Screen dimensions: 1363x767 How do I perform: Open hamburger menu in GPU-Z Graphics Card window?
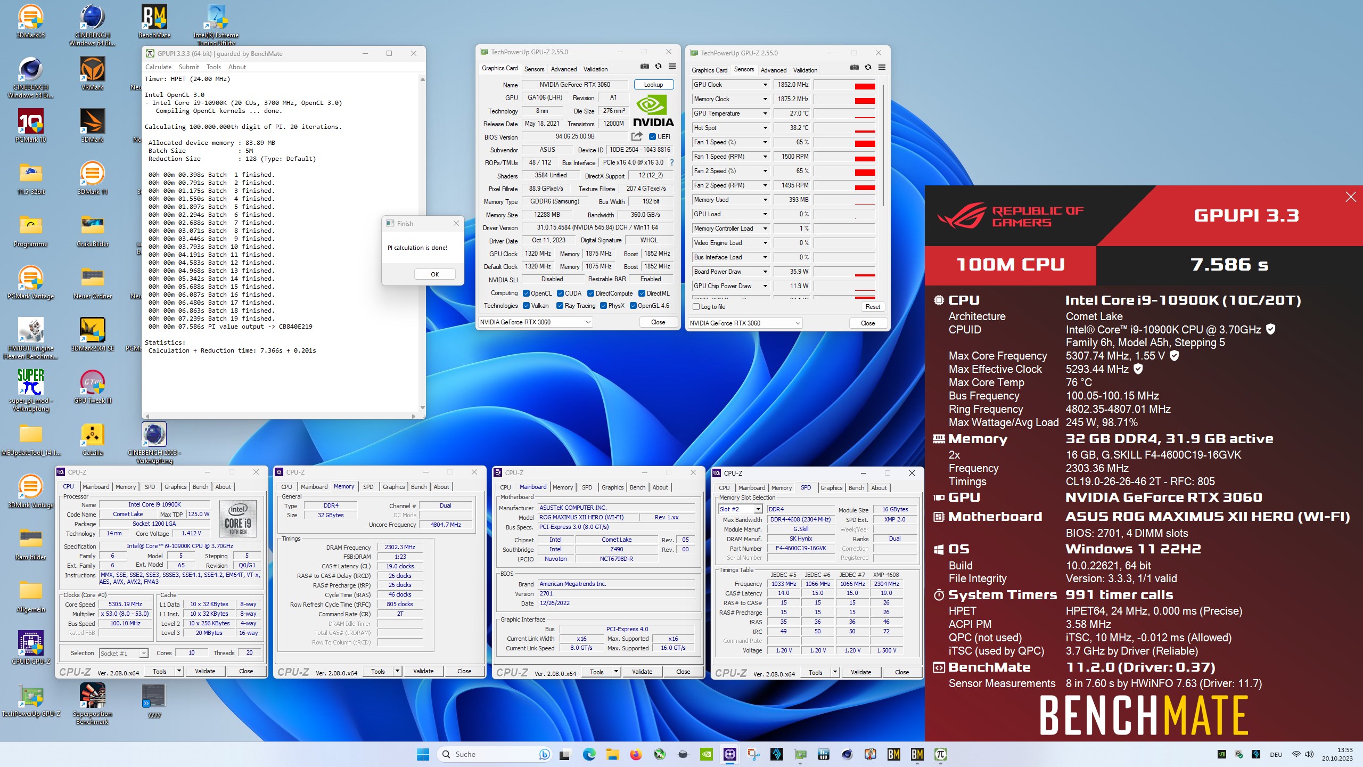click(672, 67)
